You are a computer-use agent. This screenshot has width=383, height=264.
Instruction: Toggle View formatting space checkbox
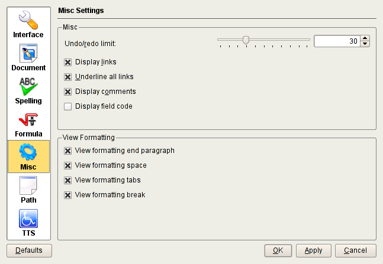tap(68, 165)
